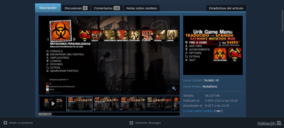Click the page vertical scrollbar
284x128 pixels.
click(x=282, y=20)
